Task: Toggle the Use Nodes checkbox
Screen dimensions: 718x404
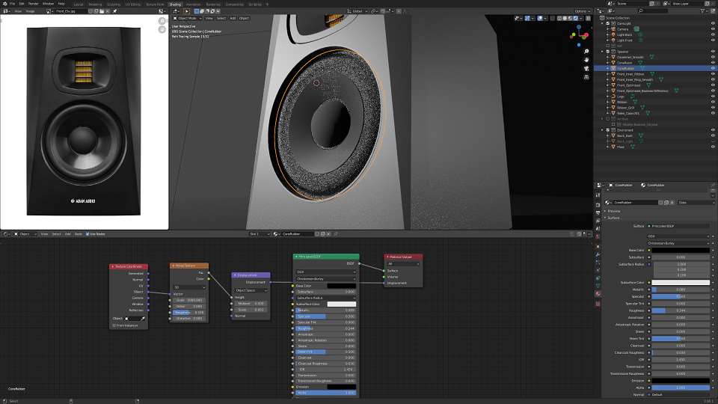Action: coord(88,234)
